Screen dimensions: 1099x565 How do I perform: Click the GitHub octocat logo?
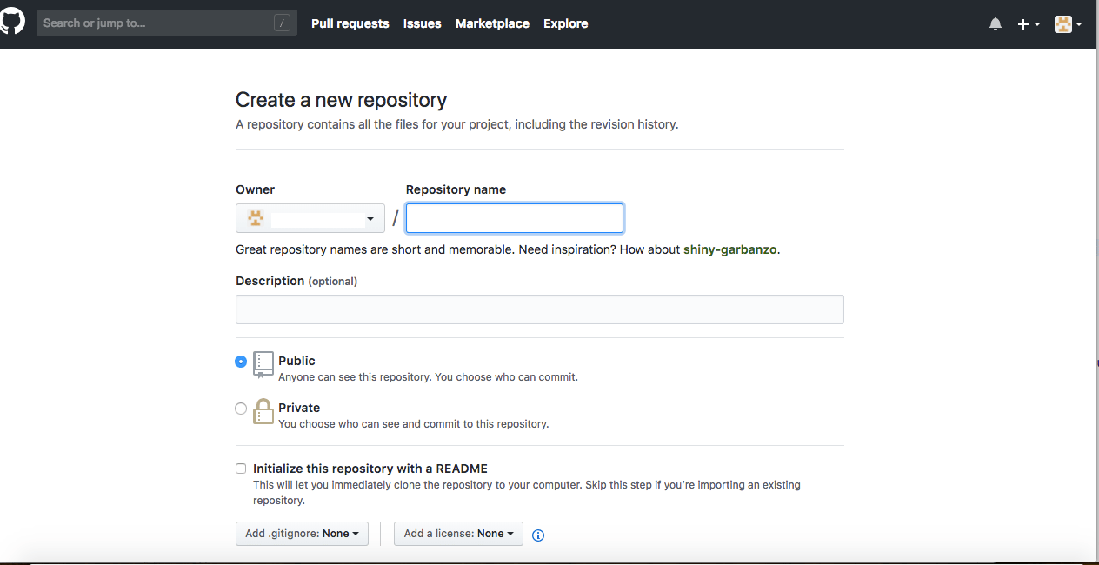point(12,22)
